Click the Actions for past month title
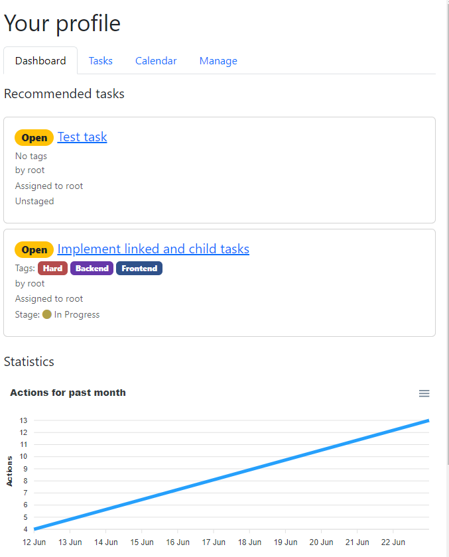 point(68,393)
